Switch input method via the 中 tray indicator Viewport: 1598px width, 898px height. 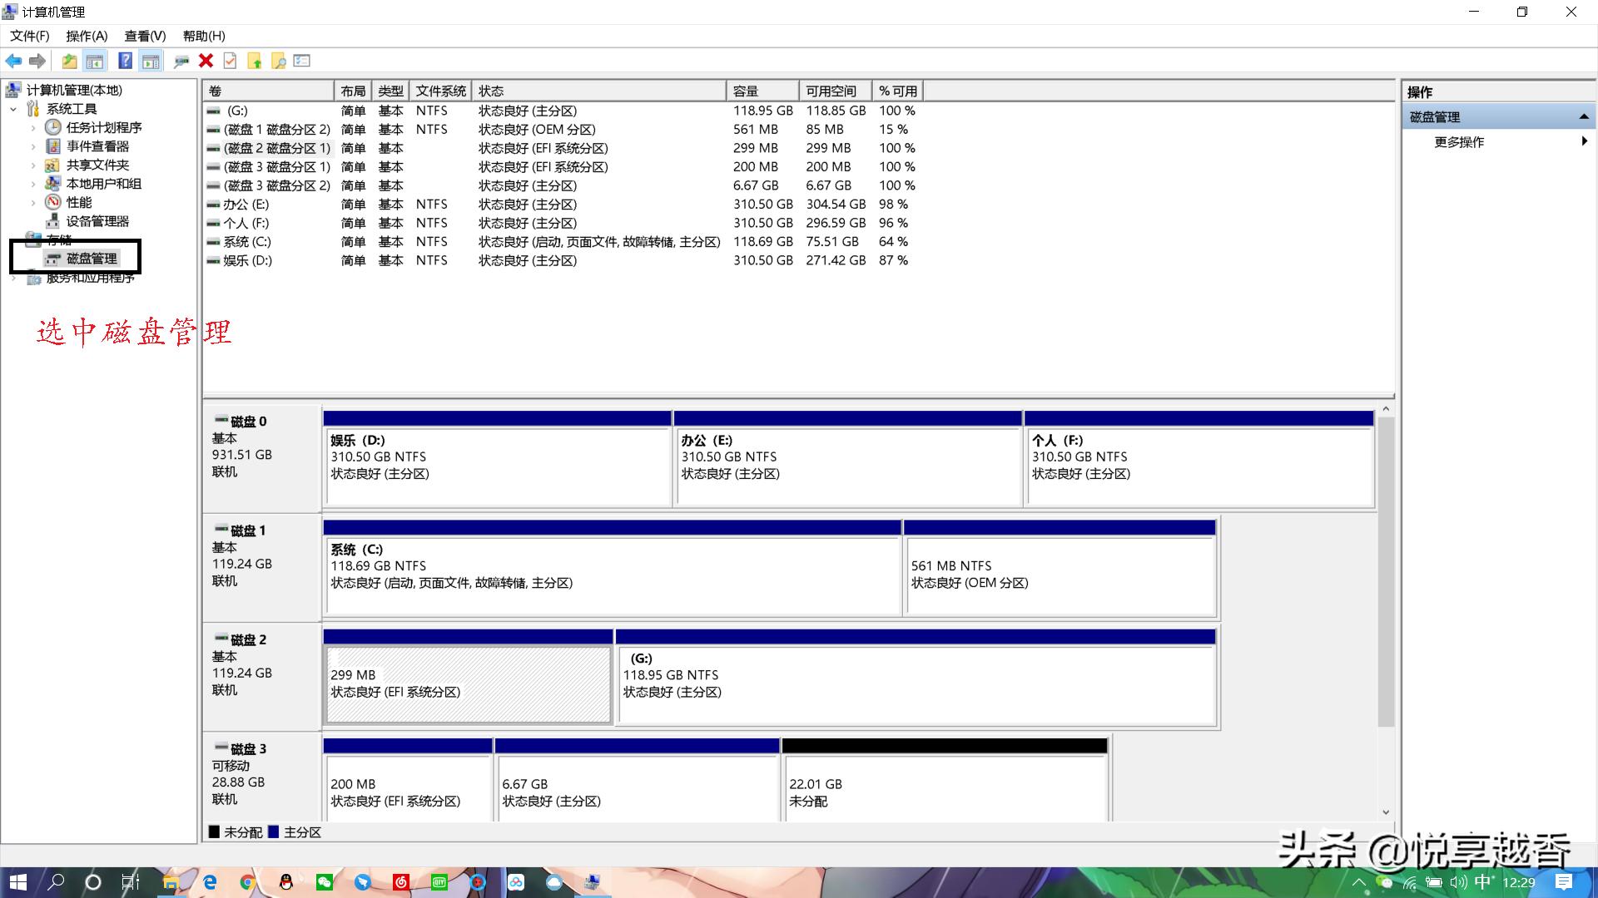pyautogui.click(x=1483, y=883)
